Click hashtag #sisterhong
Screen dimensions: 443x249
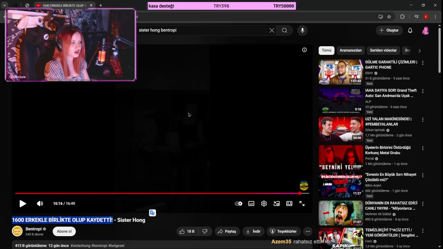80,246
